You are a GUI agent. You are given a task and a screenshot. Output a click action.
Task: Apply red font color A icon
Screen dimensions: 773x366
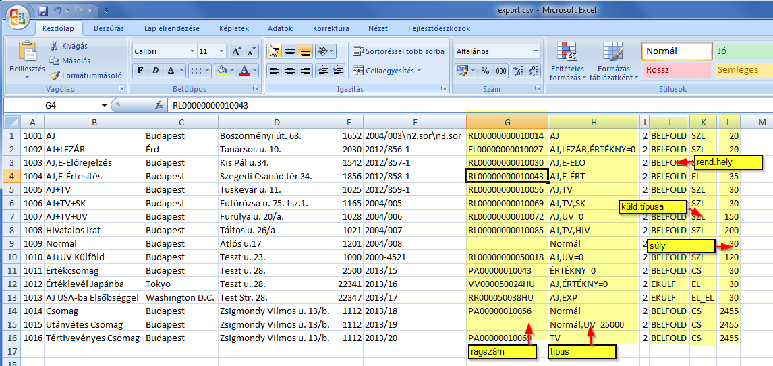(x=244, y=71)
